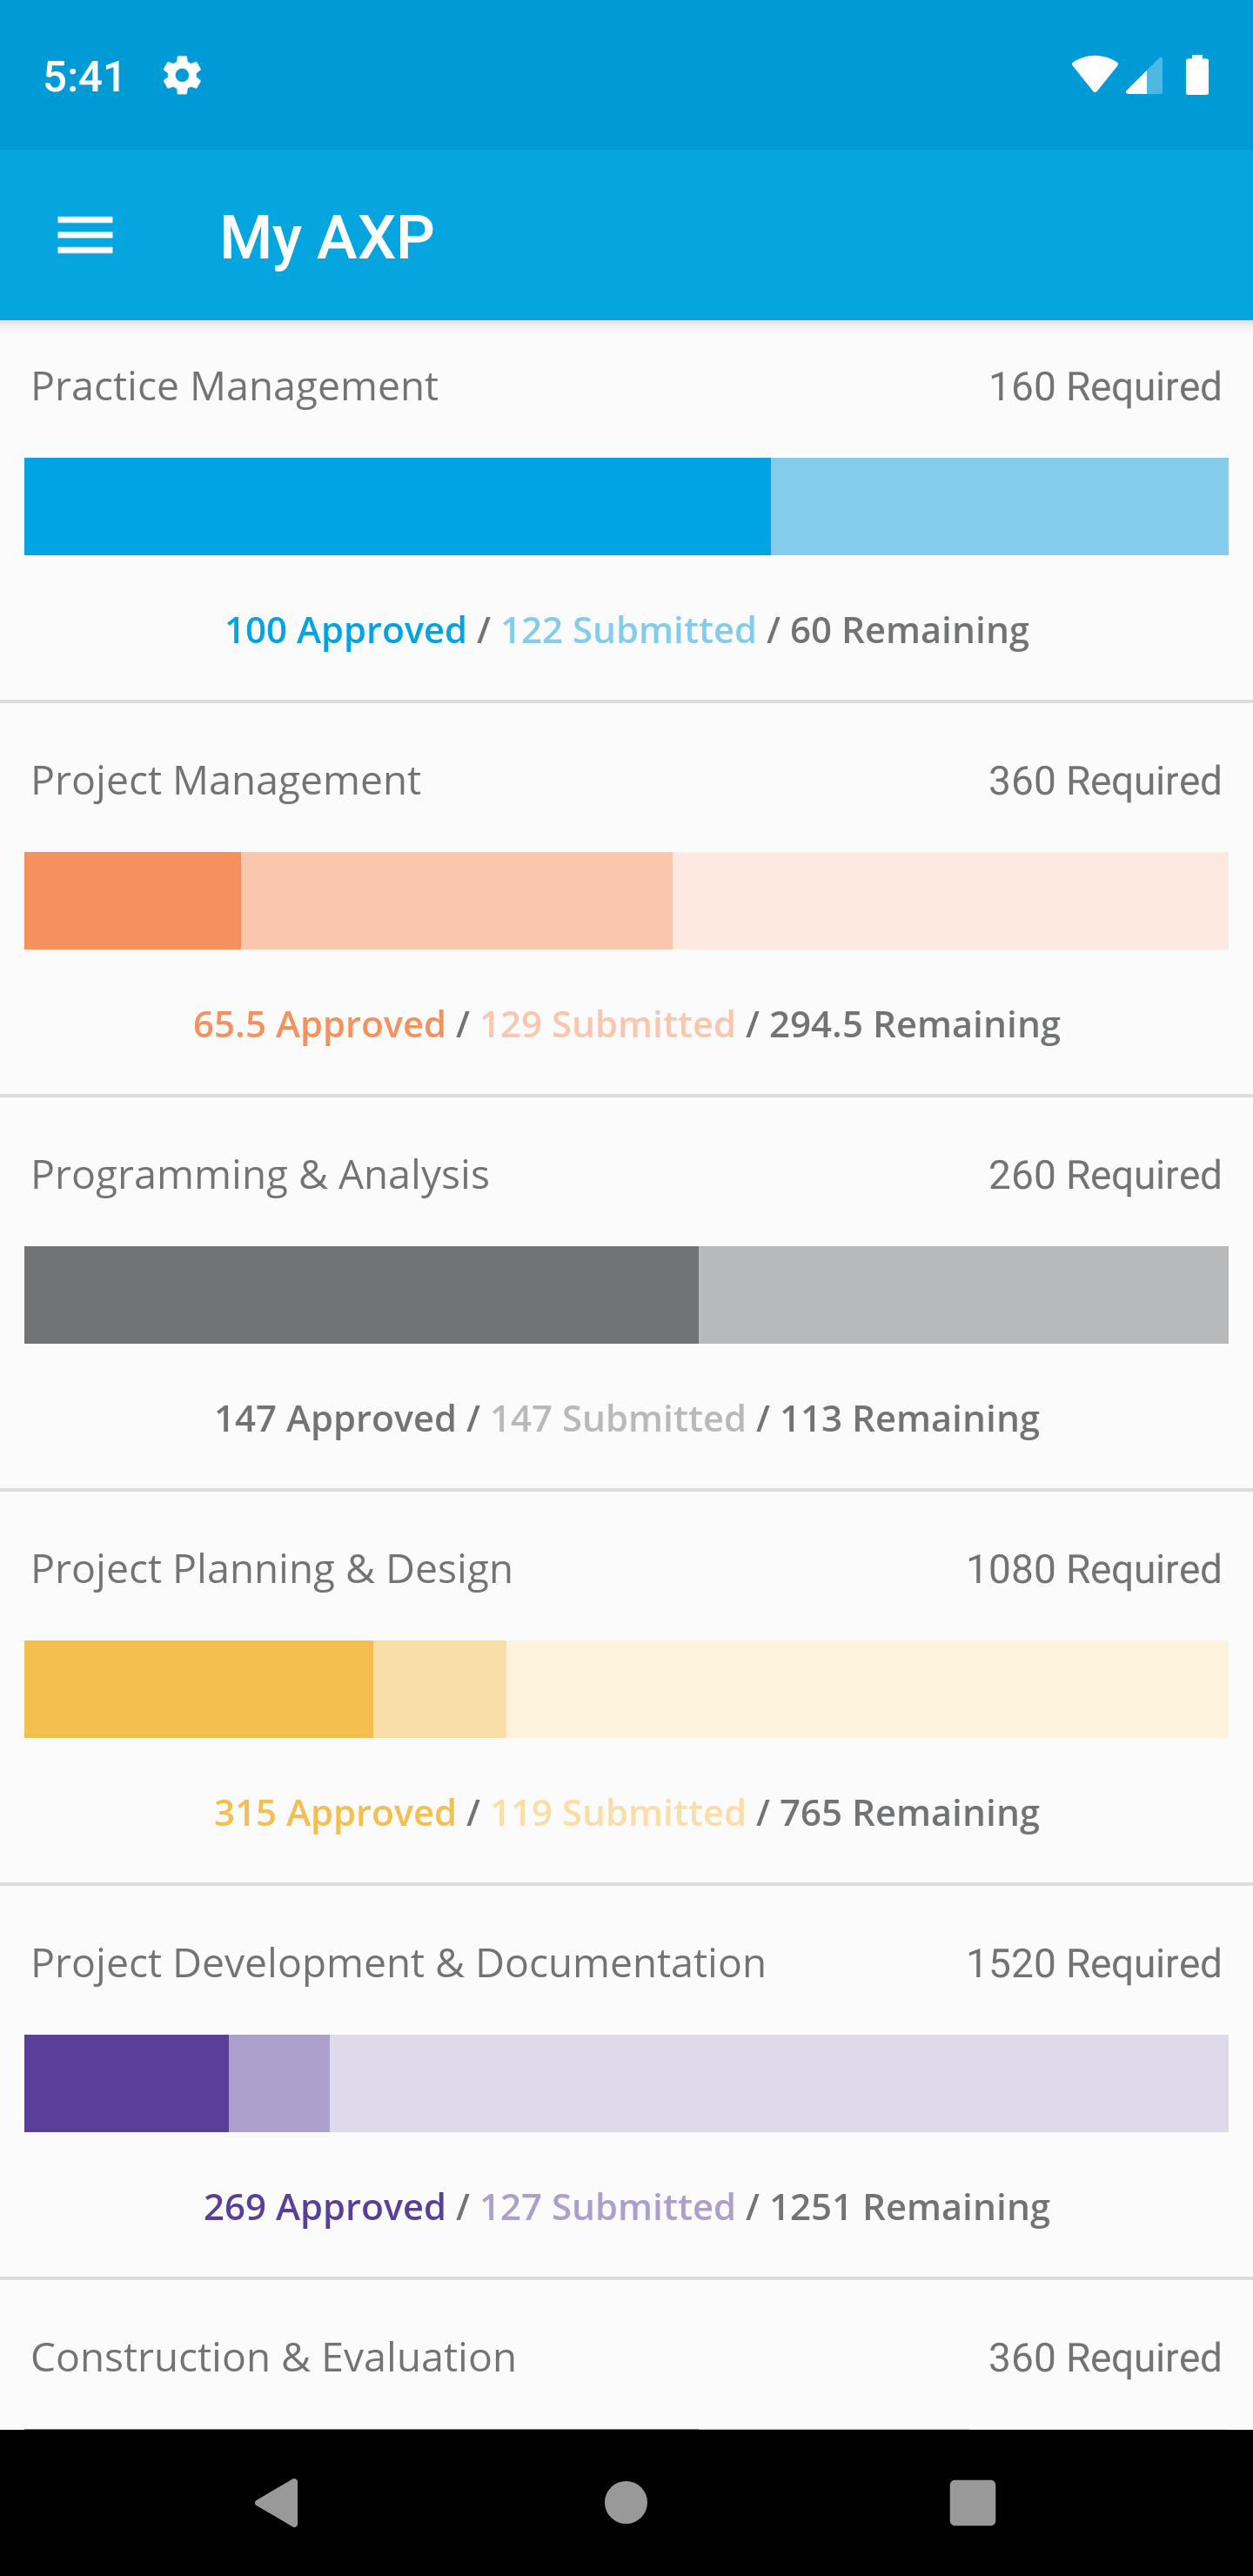Select Project Planning & Design row
Image resolution: width=1253 pixels, height=2576 pixels.
(x=626, y=1687)
